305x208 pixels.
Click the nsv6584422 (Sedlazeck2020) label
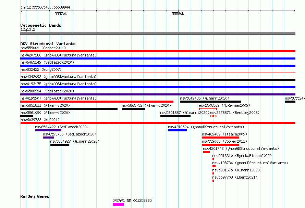click(x=62, y=127)
